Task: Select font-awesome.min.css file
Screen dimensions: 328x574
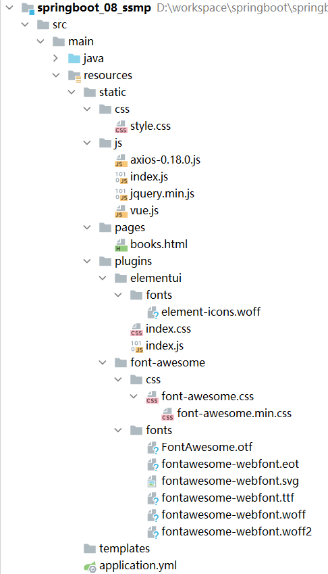Action: click(234, 413)
